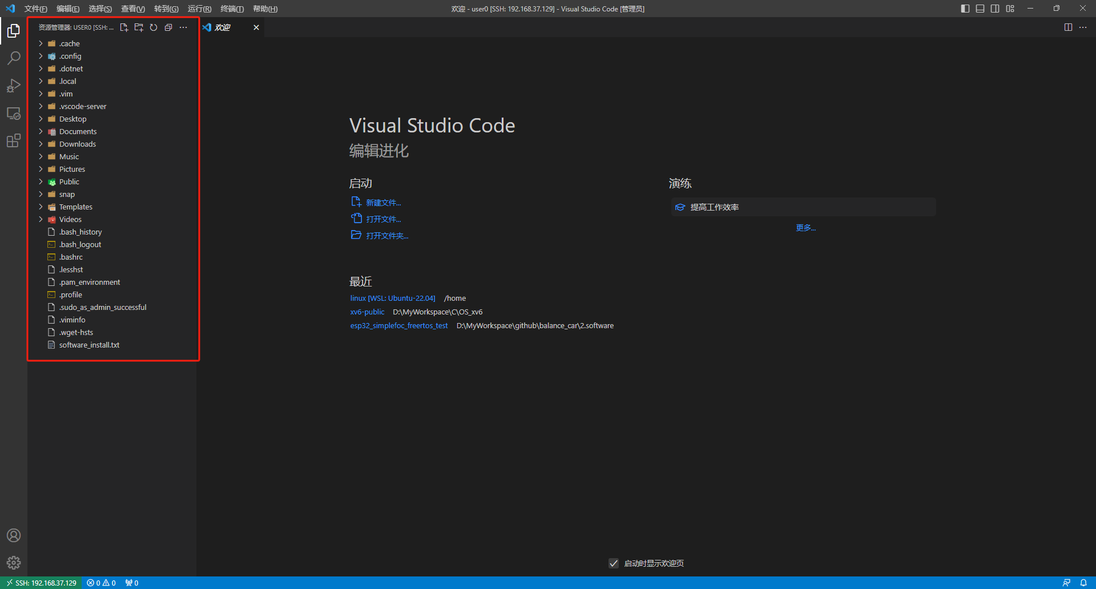Open the Search view in activity bar
The height and width of the screenshot is (589, 1096).
click(x=14, y=58)
